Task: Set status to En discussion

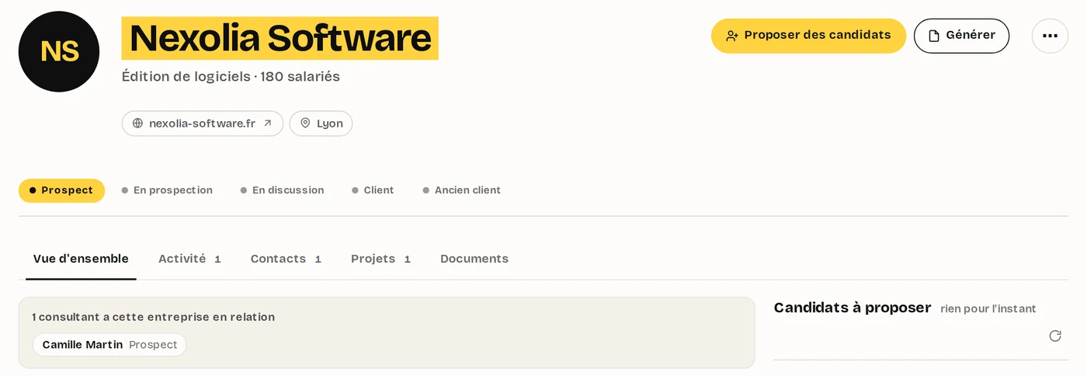Action: [282, 190]
